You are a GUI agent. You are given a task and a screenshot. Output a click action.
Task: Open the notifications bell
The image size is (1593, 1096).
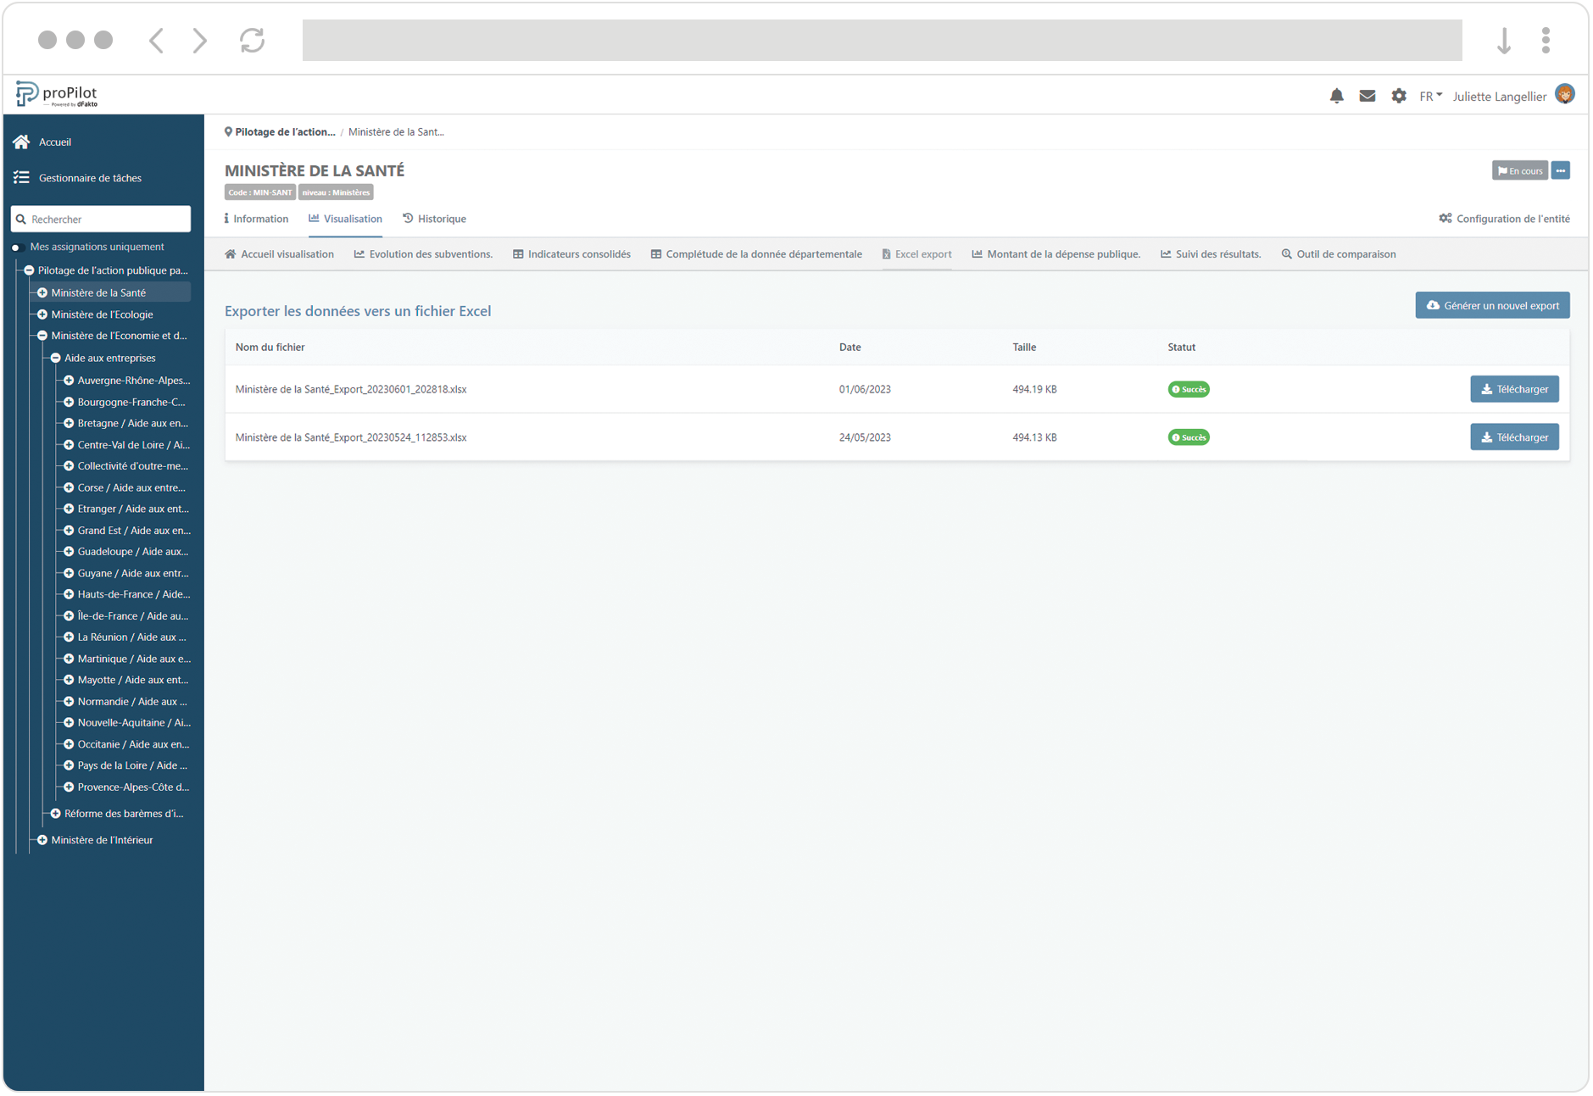(x=1337, y=96)
